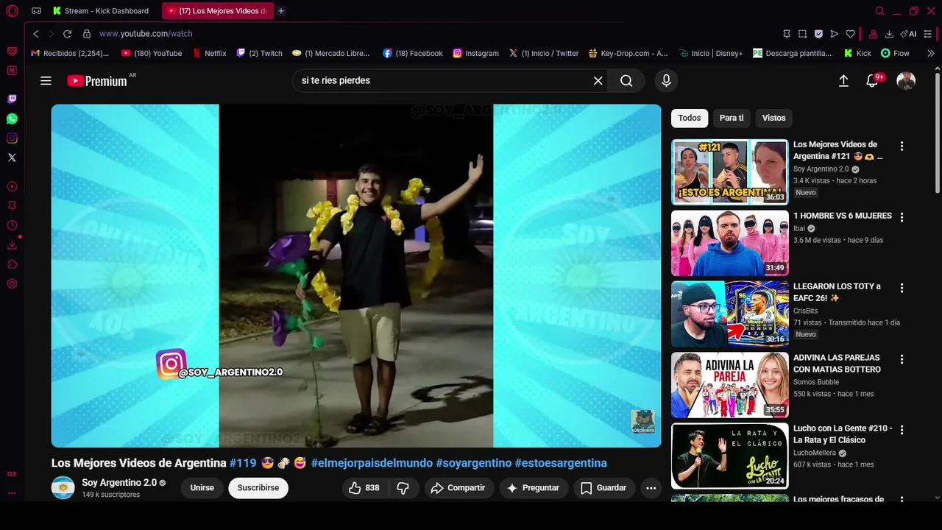The width and height of the screenshot is (942, 530).
Task: Open the Soy Argentino 2.0 channel name
Action: pos(119,483)
